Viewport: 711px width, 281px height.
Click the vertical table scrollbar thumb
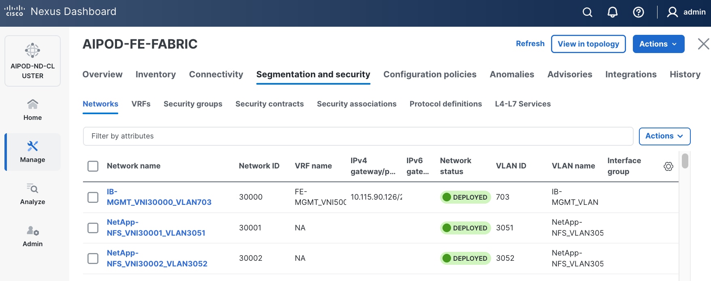click(685, 161)
